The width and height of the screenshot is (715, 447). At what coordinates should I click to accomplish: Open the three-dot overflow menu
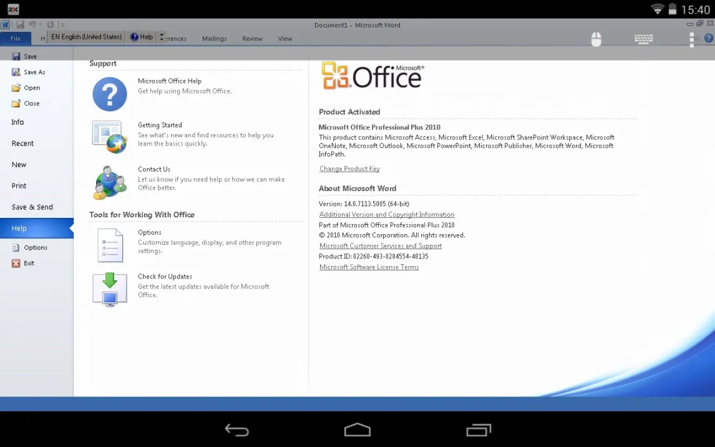pos(691,39)
